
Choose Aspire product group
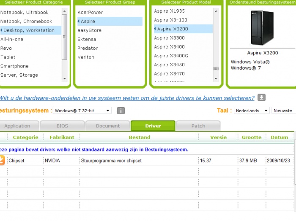pyautogui.click(x=110, y=21)
